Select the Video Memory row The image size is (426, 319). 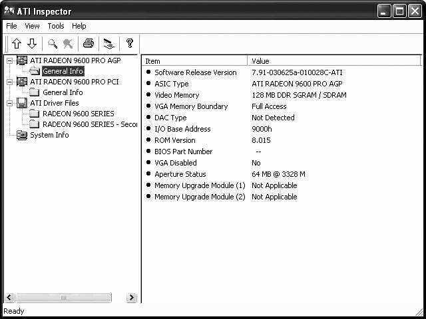coord(176,95)
